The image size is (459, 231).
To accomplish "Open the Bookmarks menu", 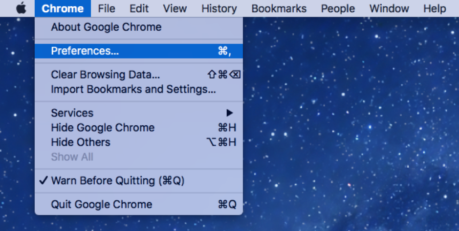I will [x=279, y=8].
